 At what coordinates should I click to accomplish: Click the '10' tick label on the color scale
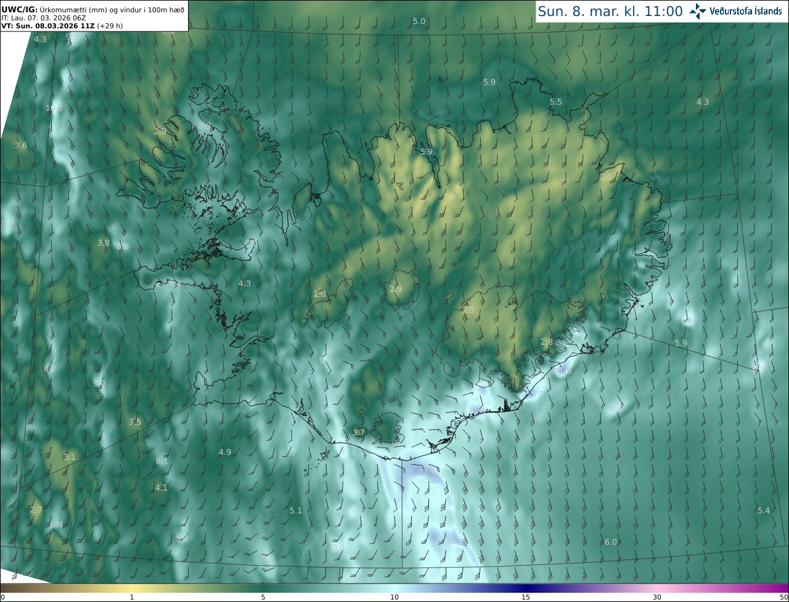pyautogui.click(x=394, y=597)
